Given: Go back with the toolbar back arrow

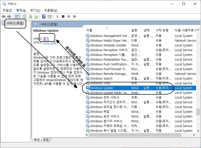Looking at the screenshot, I should click(3, 16).
